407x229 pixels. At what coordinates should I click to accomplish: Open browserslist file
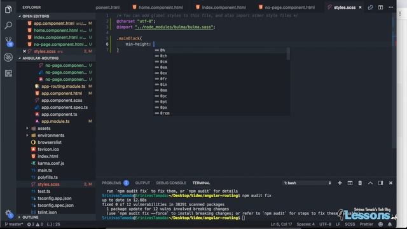[50, 142]
